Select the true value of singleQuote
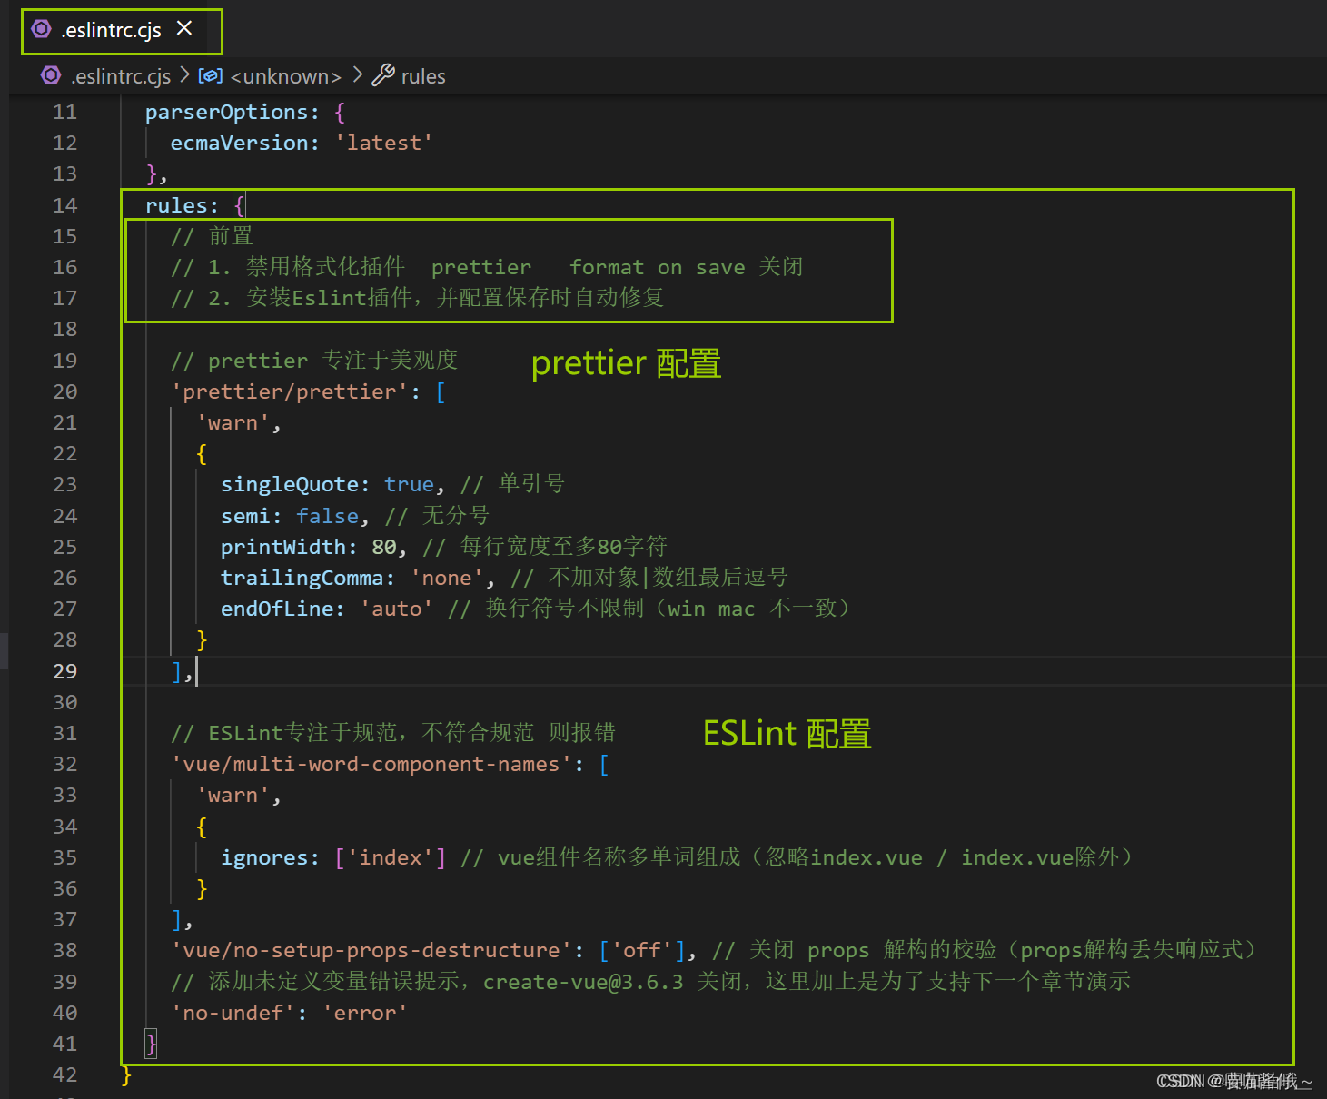This screenshot has height=1099, width=1327. [409, 483]
